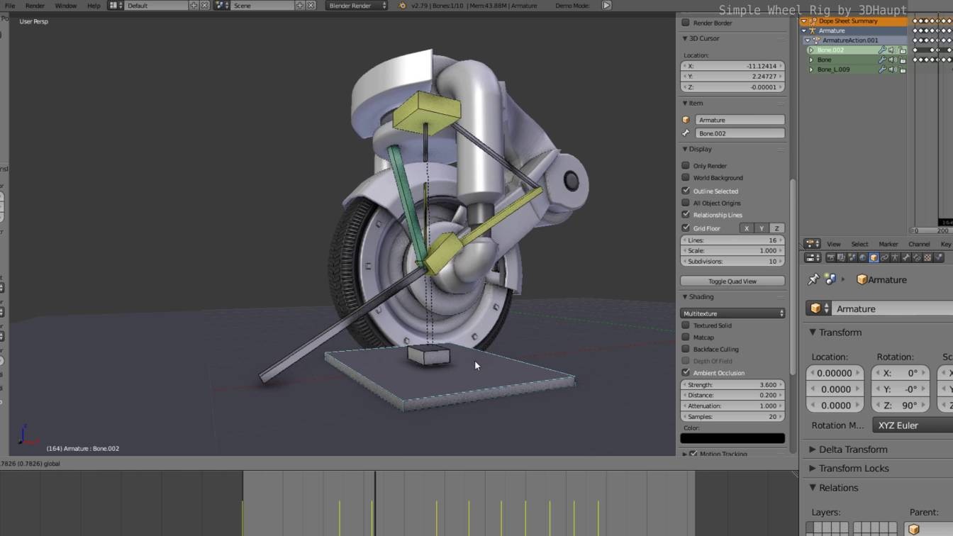Click the highlighted Object properties cube icon
The height and width of the screenshot is (536, 953).
point(872,257)
